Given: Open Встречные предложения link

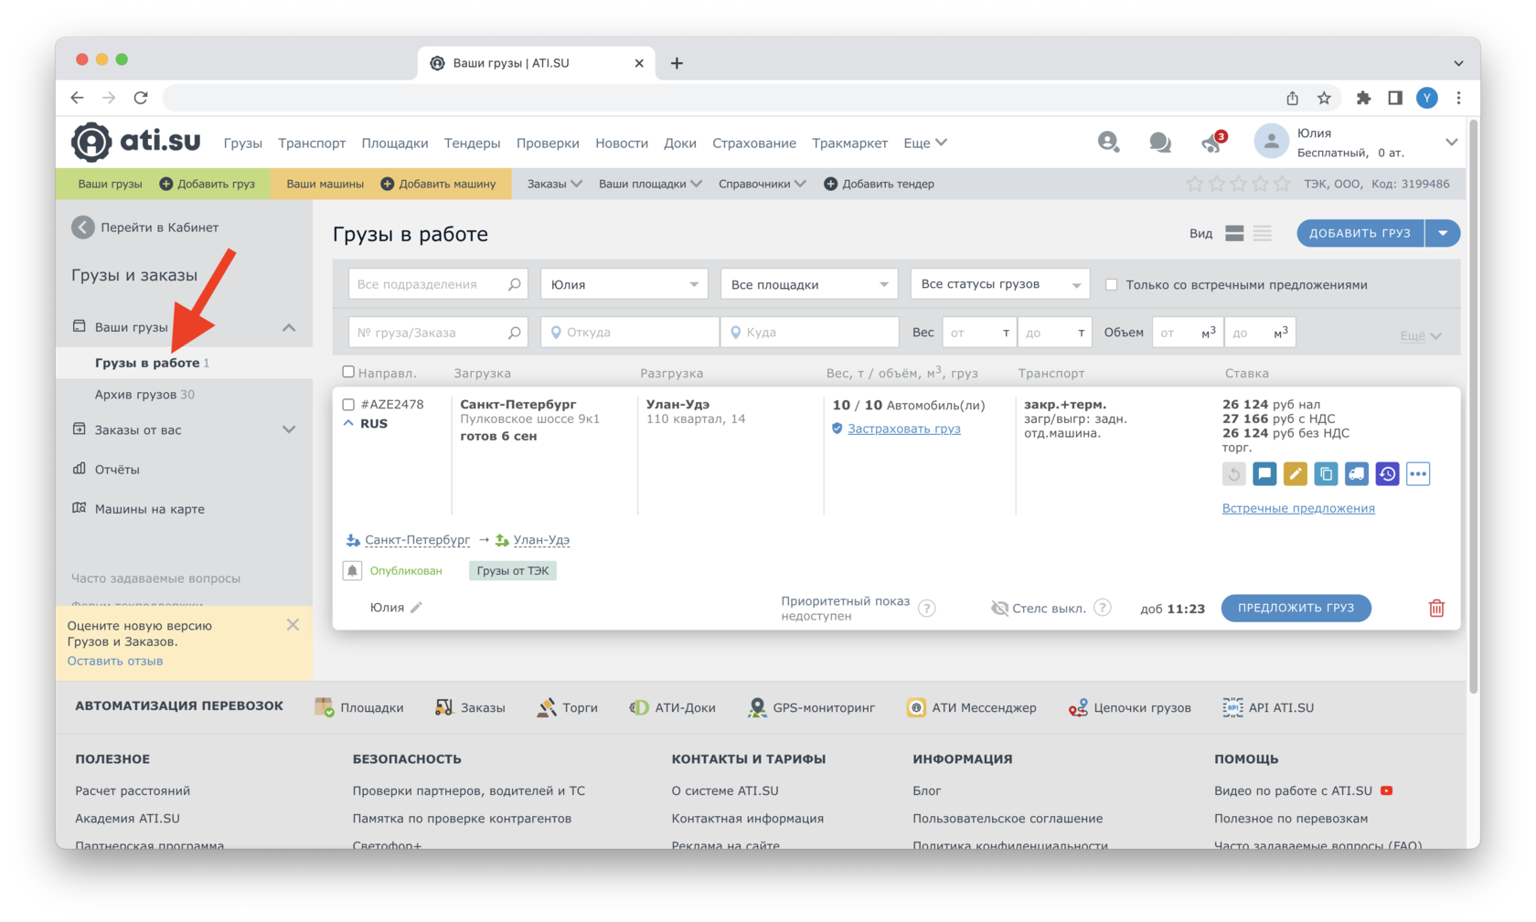Looking at the screenshot, I should click(1298, 508).
